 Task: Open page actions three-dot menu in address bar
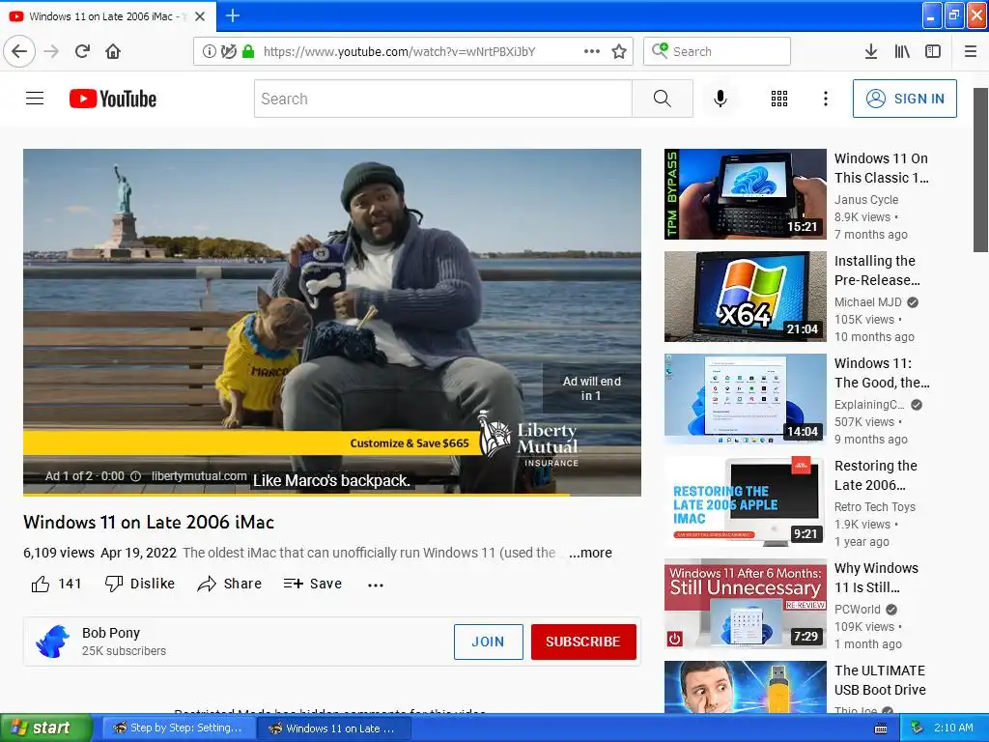(x=592, y=52)
